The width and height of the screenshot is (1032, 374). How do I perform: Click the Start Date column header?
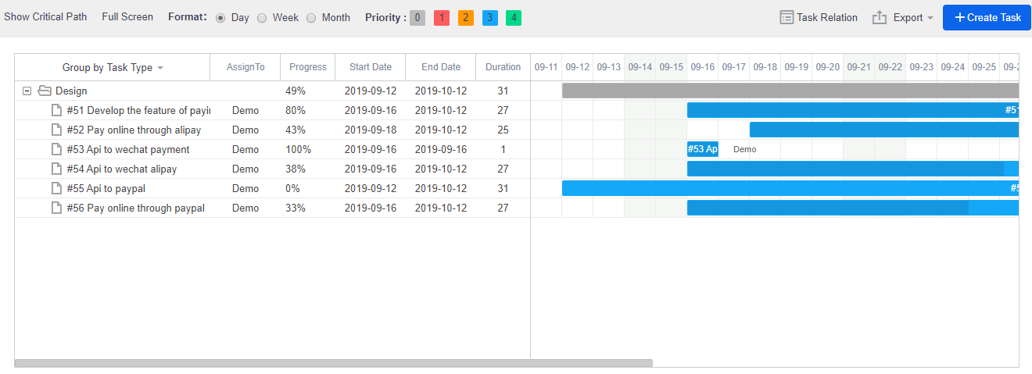[370, 67]
